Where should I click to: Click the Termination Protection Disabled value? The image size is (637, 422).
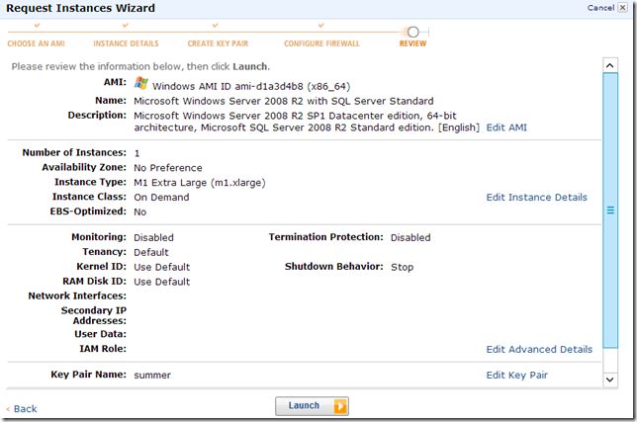click(410, 238)
